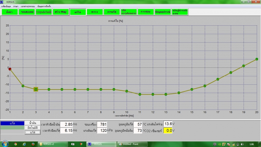
Task: Click the อัตโนมัติ (Automatic) mode button
Action: 33,128
